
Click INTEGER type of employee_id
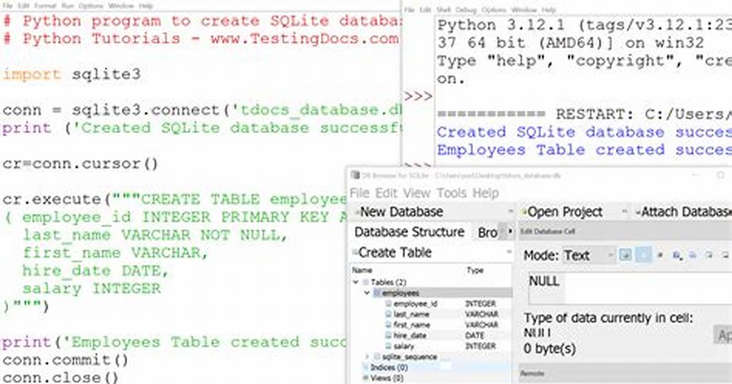point(480,304)
